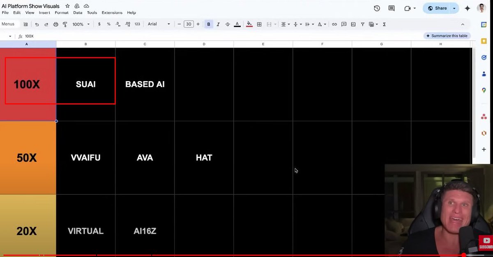493x257 pixels.
Task: Open the comments panel
Action: [x=392, y=8]
